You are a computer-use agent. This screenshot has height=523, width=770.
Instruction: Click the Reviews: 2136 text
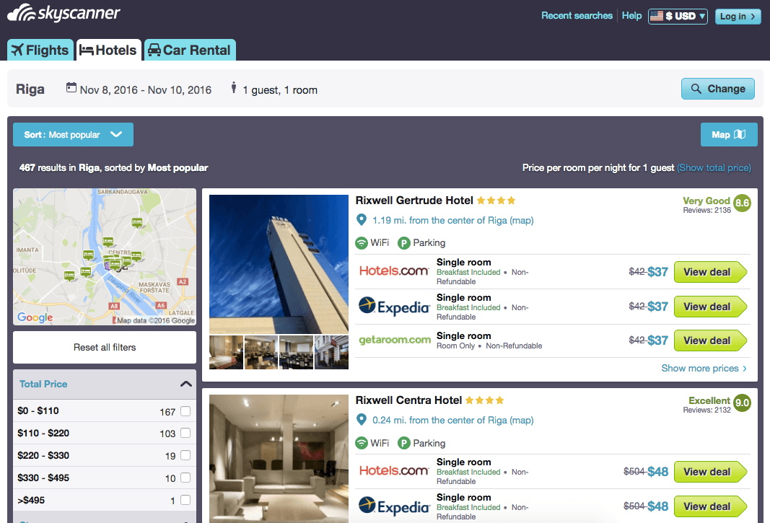click(x=706, y=210)
